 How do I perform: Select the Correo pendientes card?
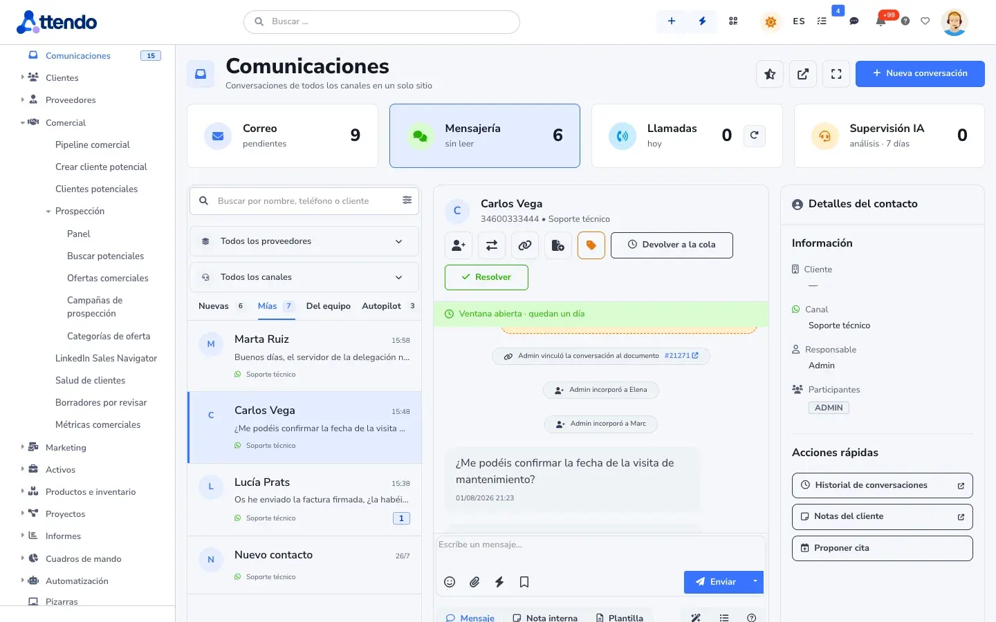tap(282, 136)
